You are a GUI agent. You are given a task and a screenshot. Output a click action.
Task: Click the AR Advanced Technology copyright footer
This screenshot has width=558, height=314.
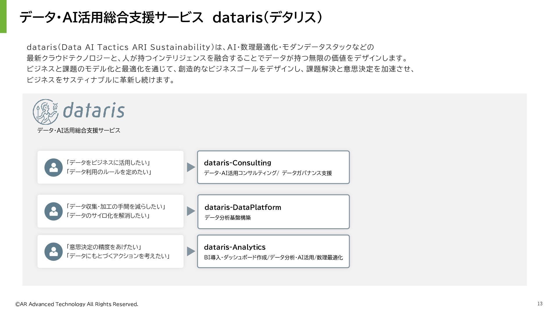(77, 304)
